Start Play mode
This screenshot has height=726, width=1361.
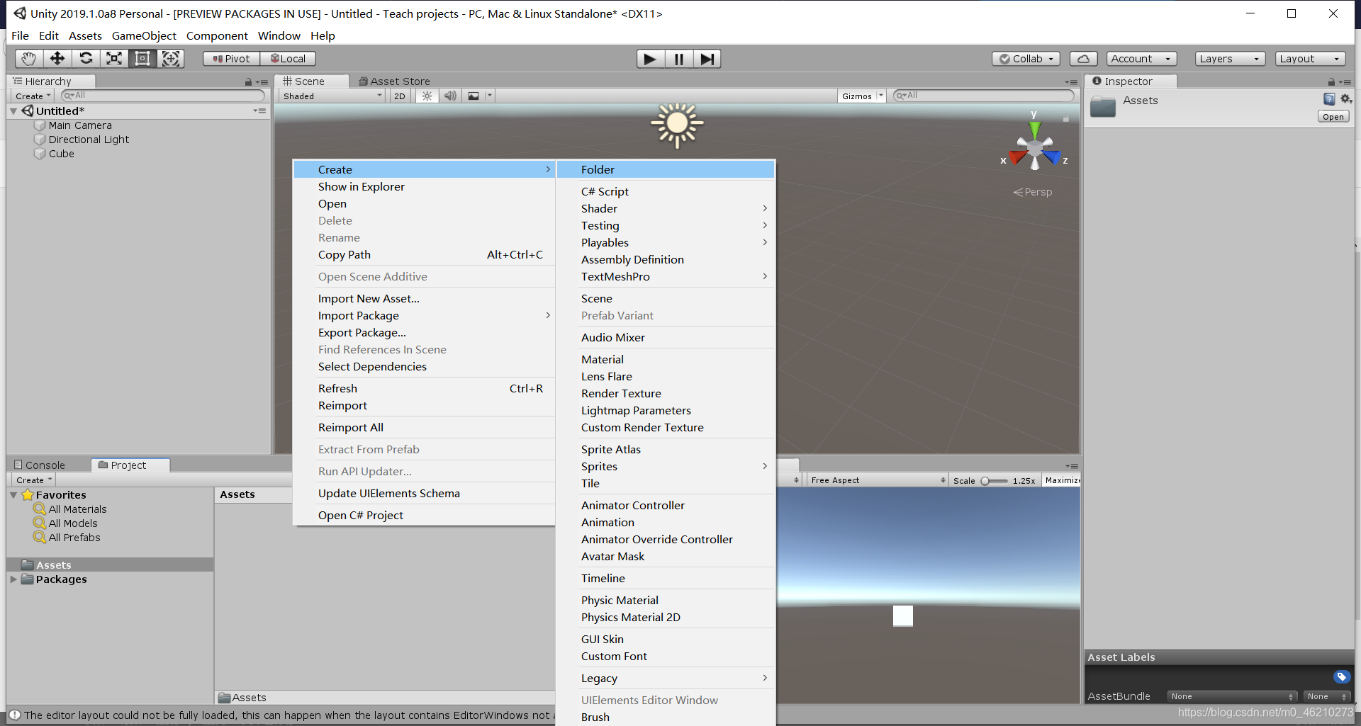click(x=650, y=59)
